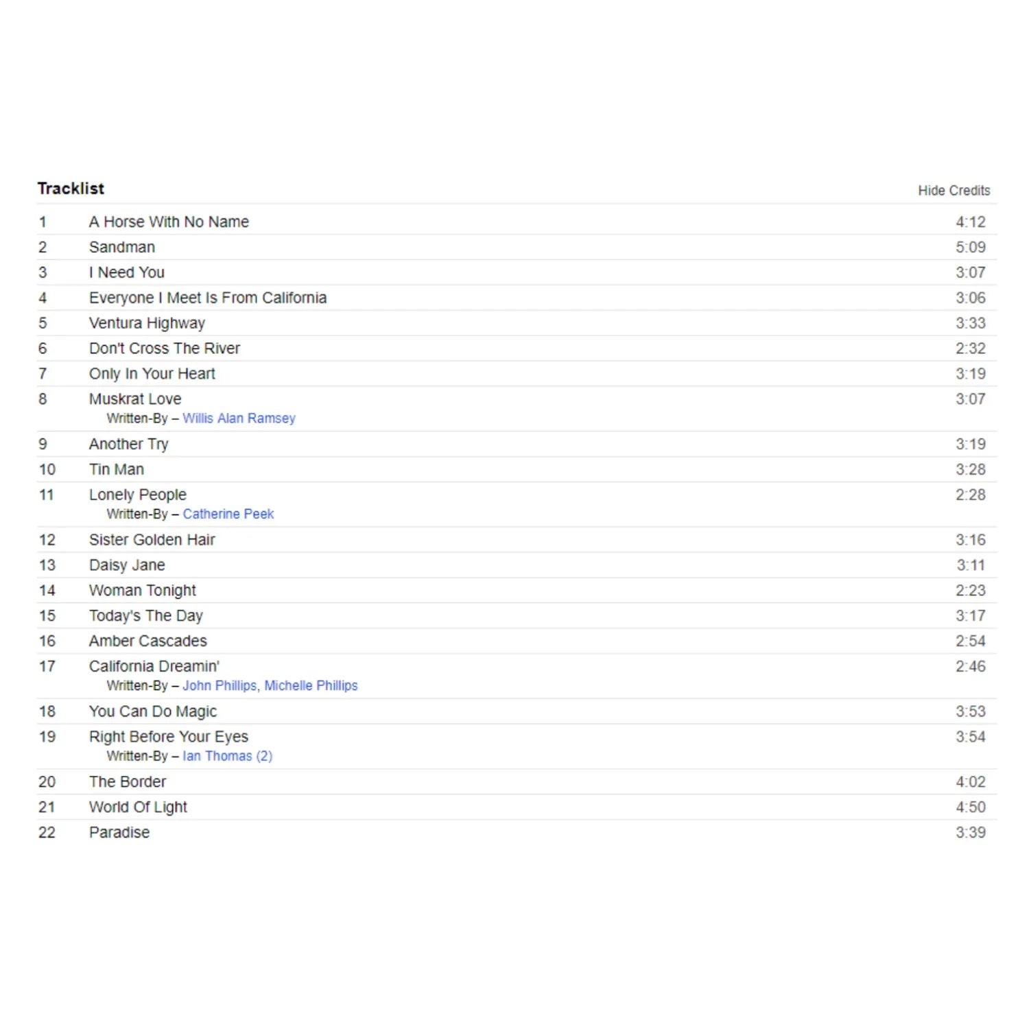
Task: Open the Ian Thomas (2) writer link
Action: pos(227,756)
